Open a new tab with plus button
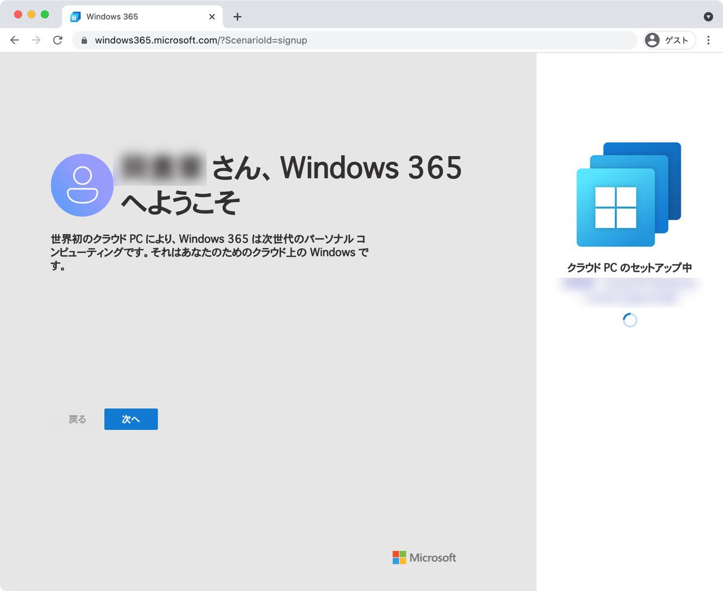 237,17
